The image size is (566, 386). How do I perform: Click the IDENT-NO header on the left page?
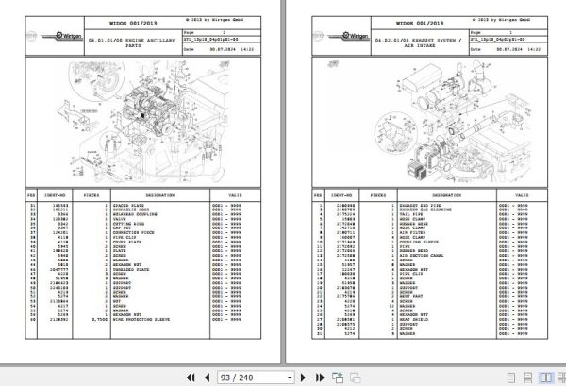(x=55, y=195)
